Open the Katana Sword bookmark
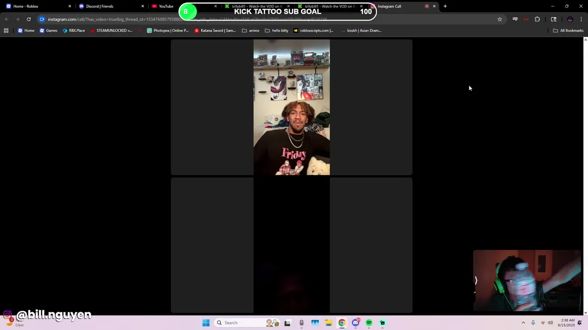 pyautogui.click(x=215, y=31)
